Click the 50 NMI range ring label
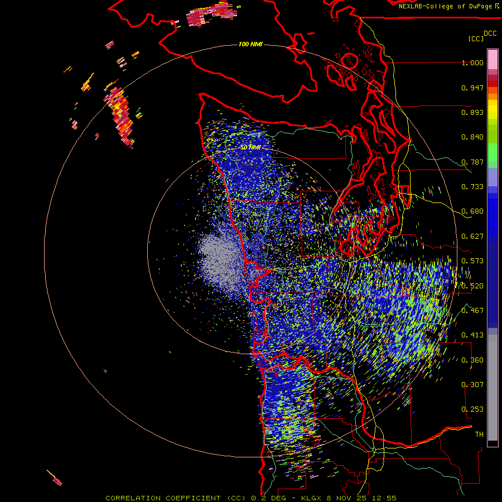 tap(250, 148)
